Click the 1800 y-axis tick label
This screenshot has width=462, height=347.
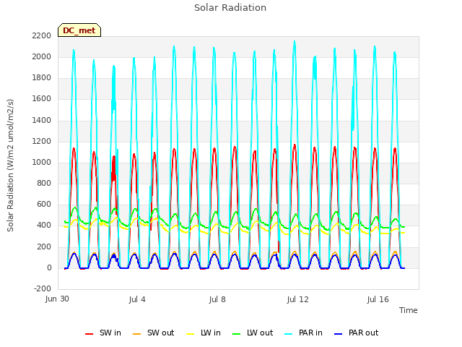pyautogui.click(x=42, y=78)
